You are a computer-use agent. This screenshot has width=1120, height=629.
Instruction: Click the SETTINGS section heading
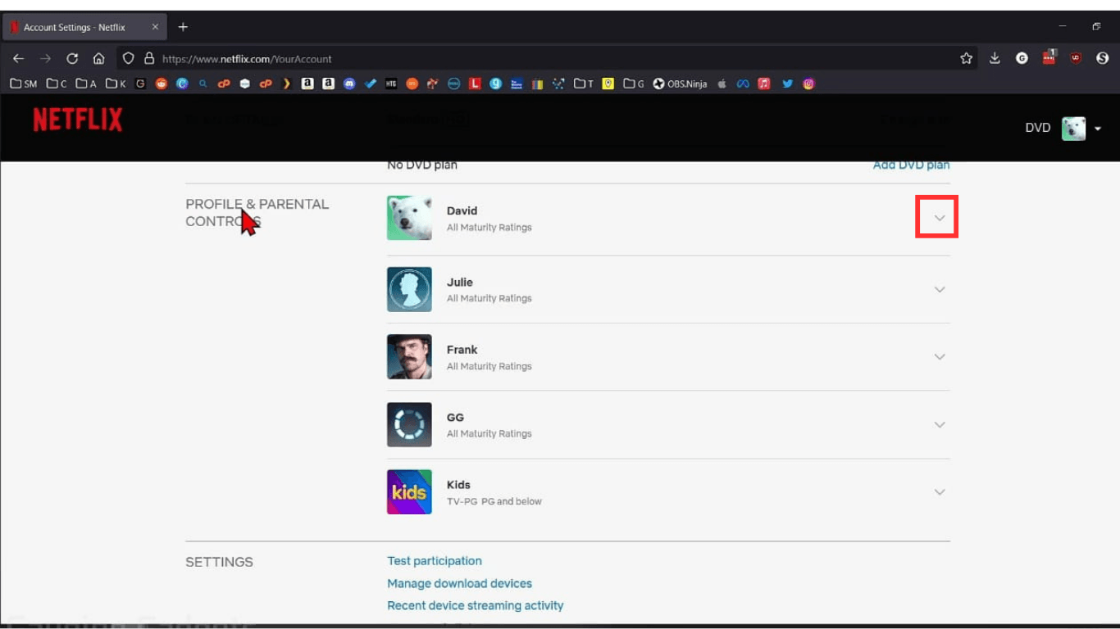click(x=219, y=562)
